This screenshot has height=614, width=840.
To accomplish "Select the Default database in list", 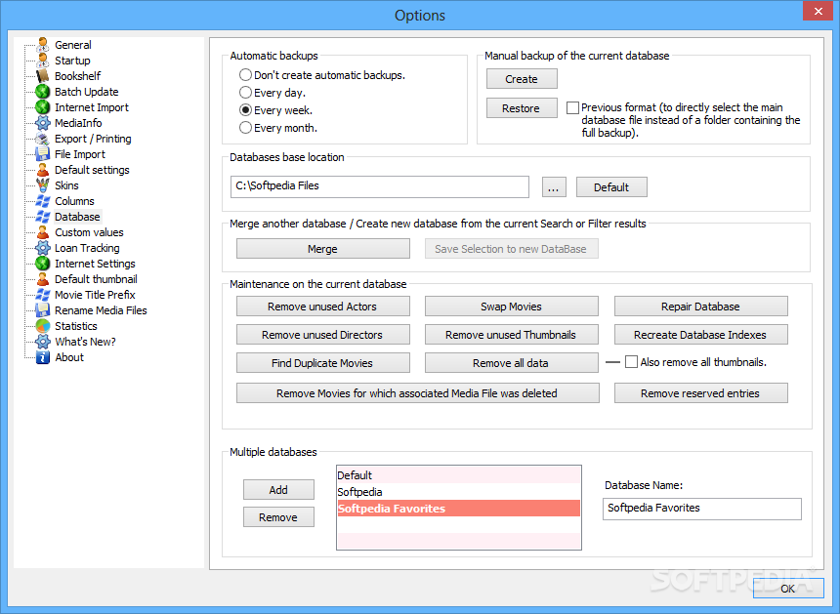I will click(x=458, y=475).
